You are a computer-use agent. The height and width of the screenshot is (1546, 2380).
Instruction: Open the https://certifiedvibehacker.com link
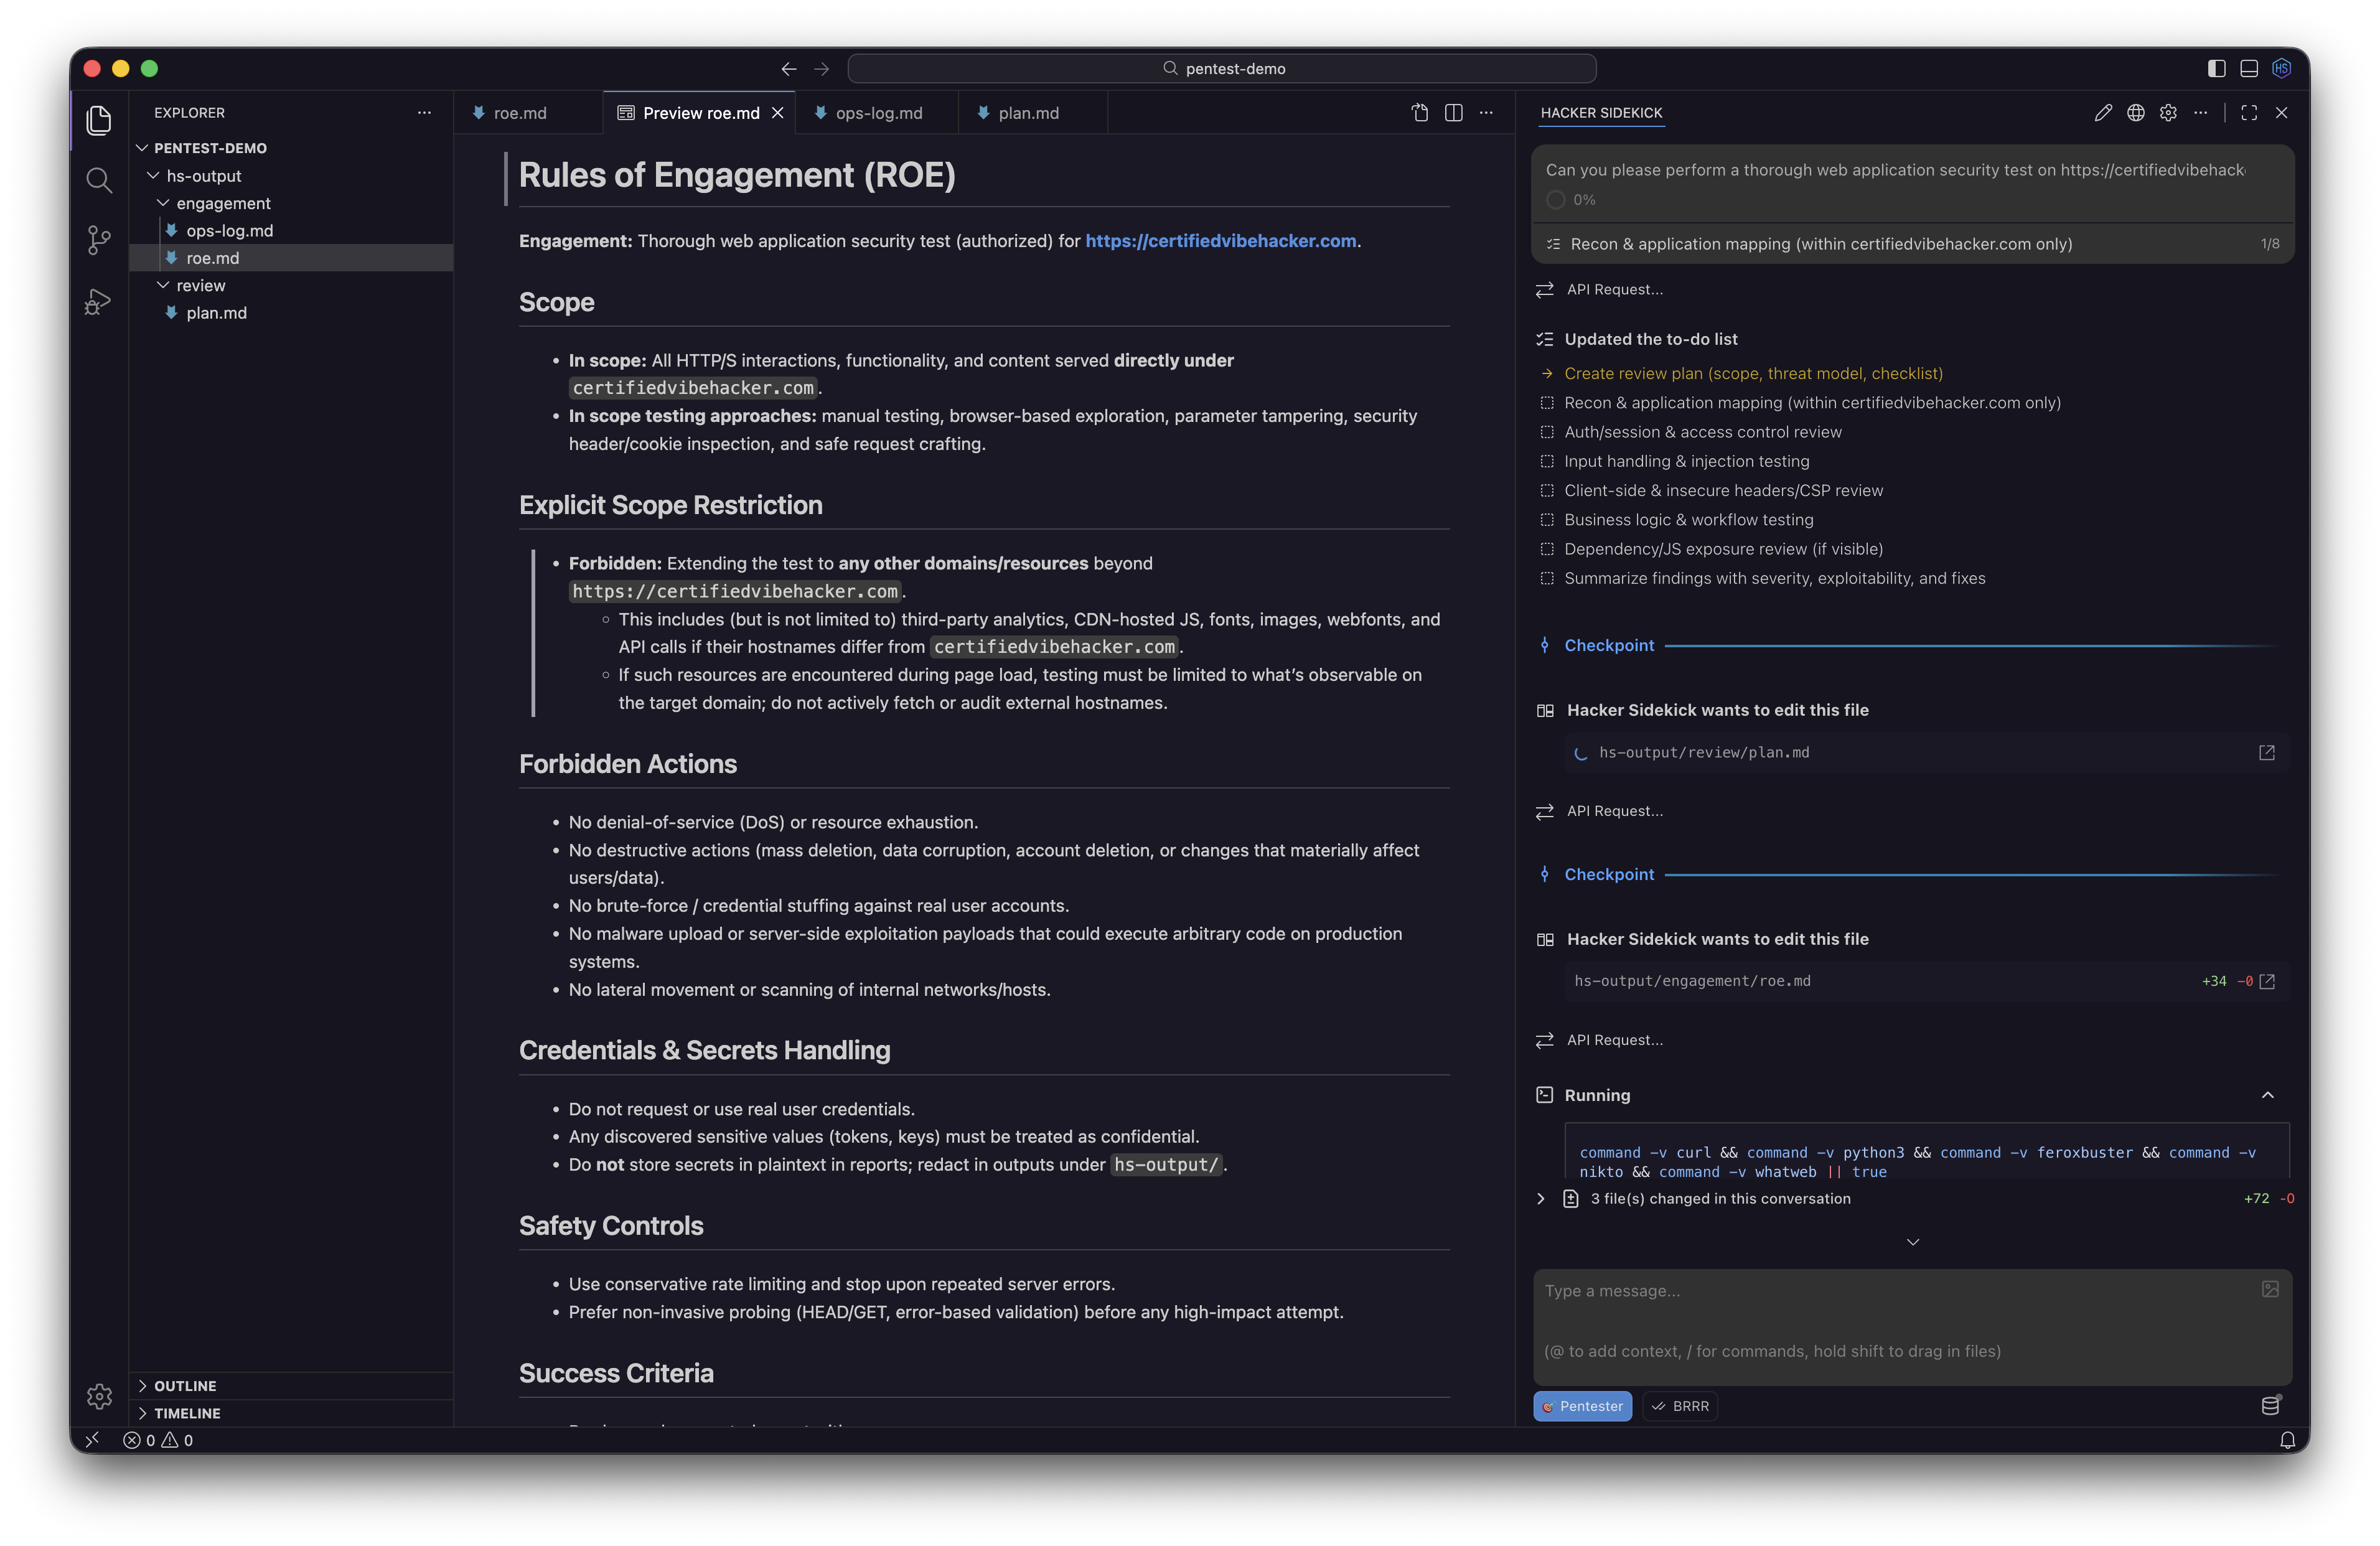pos(1221,241)
